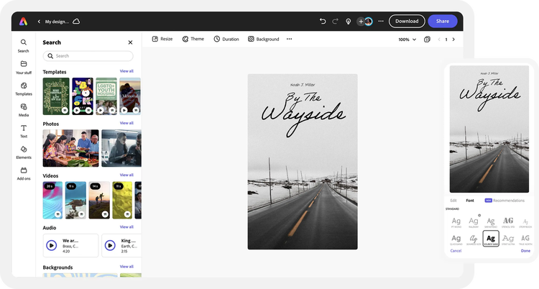Select the 'By The Wayside' title text
Image resolution: width=539 pixels, height=289 pixels.
coord(303,114)
